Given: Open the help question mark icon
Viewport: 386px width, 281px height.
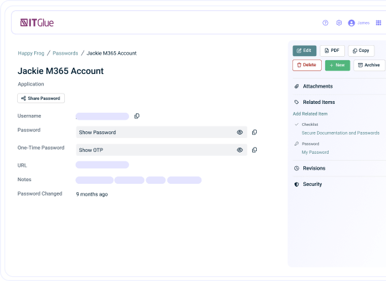Looking at the screenshot, I should tap(325, 23).
